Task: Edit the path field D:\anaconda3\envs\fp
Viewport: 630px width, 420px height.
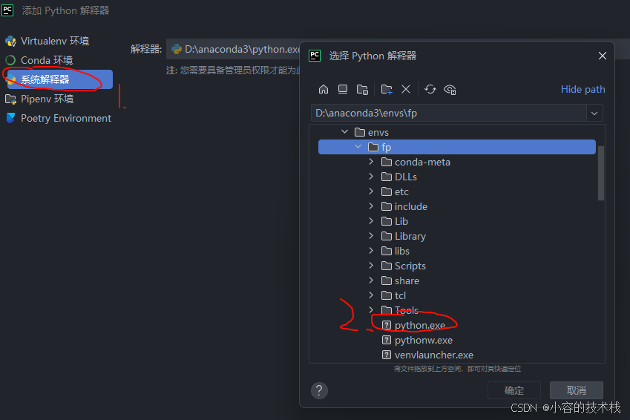Action: coord(448,114)
